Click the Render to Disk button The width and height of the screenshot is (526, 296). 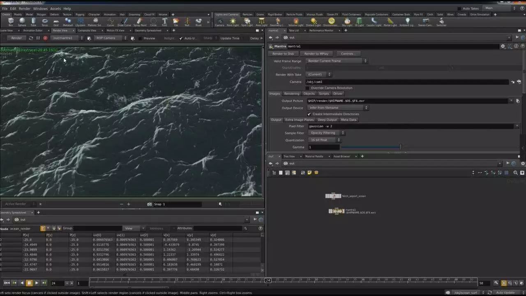[x=283, y=54]
